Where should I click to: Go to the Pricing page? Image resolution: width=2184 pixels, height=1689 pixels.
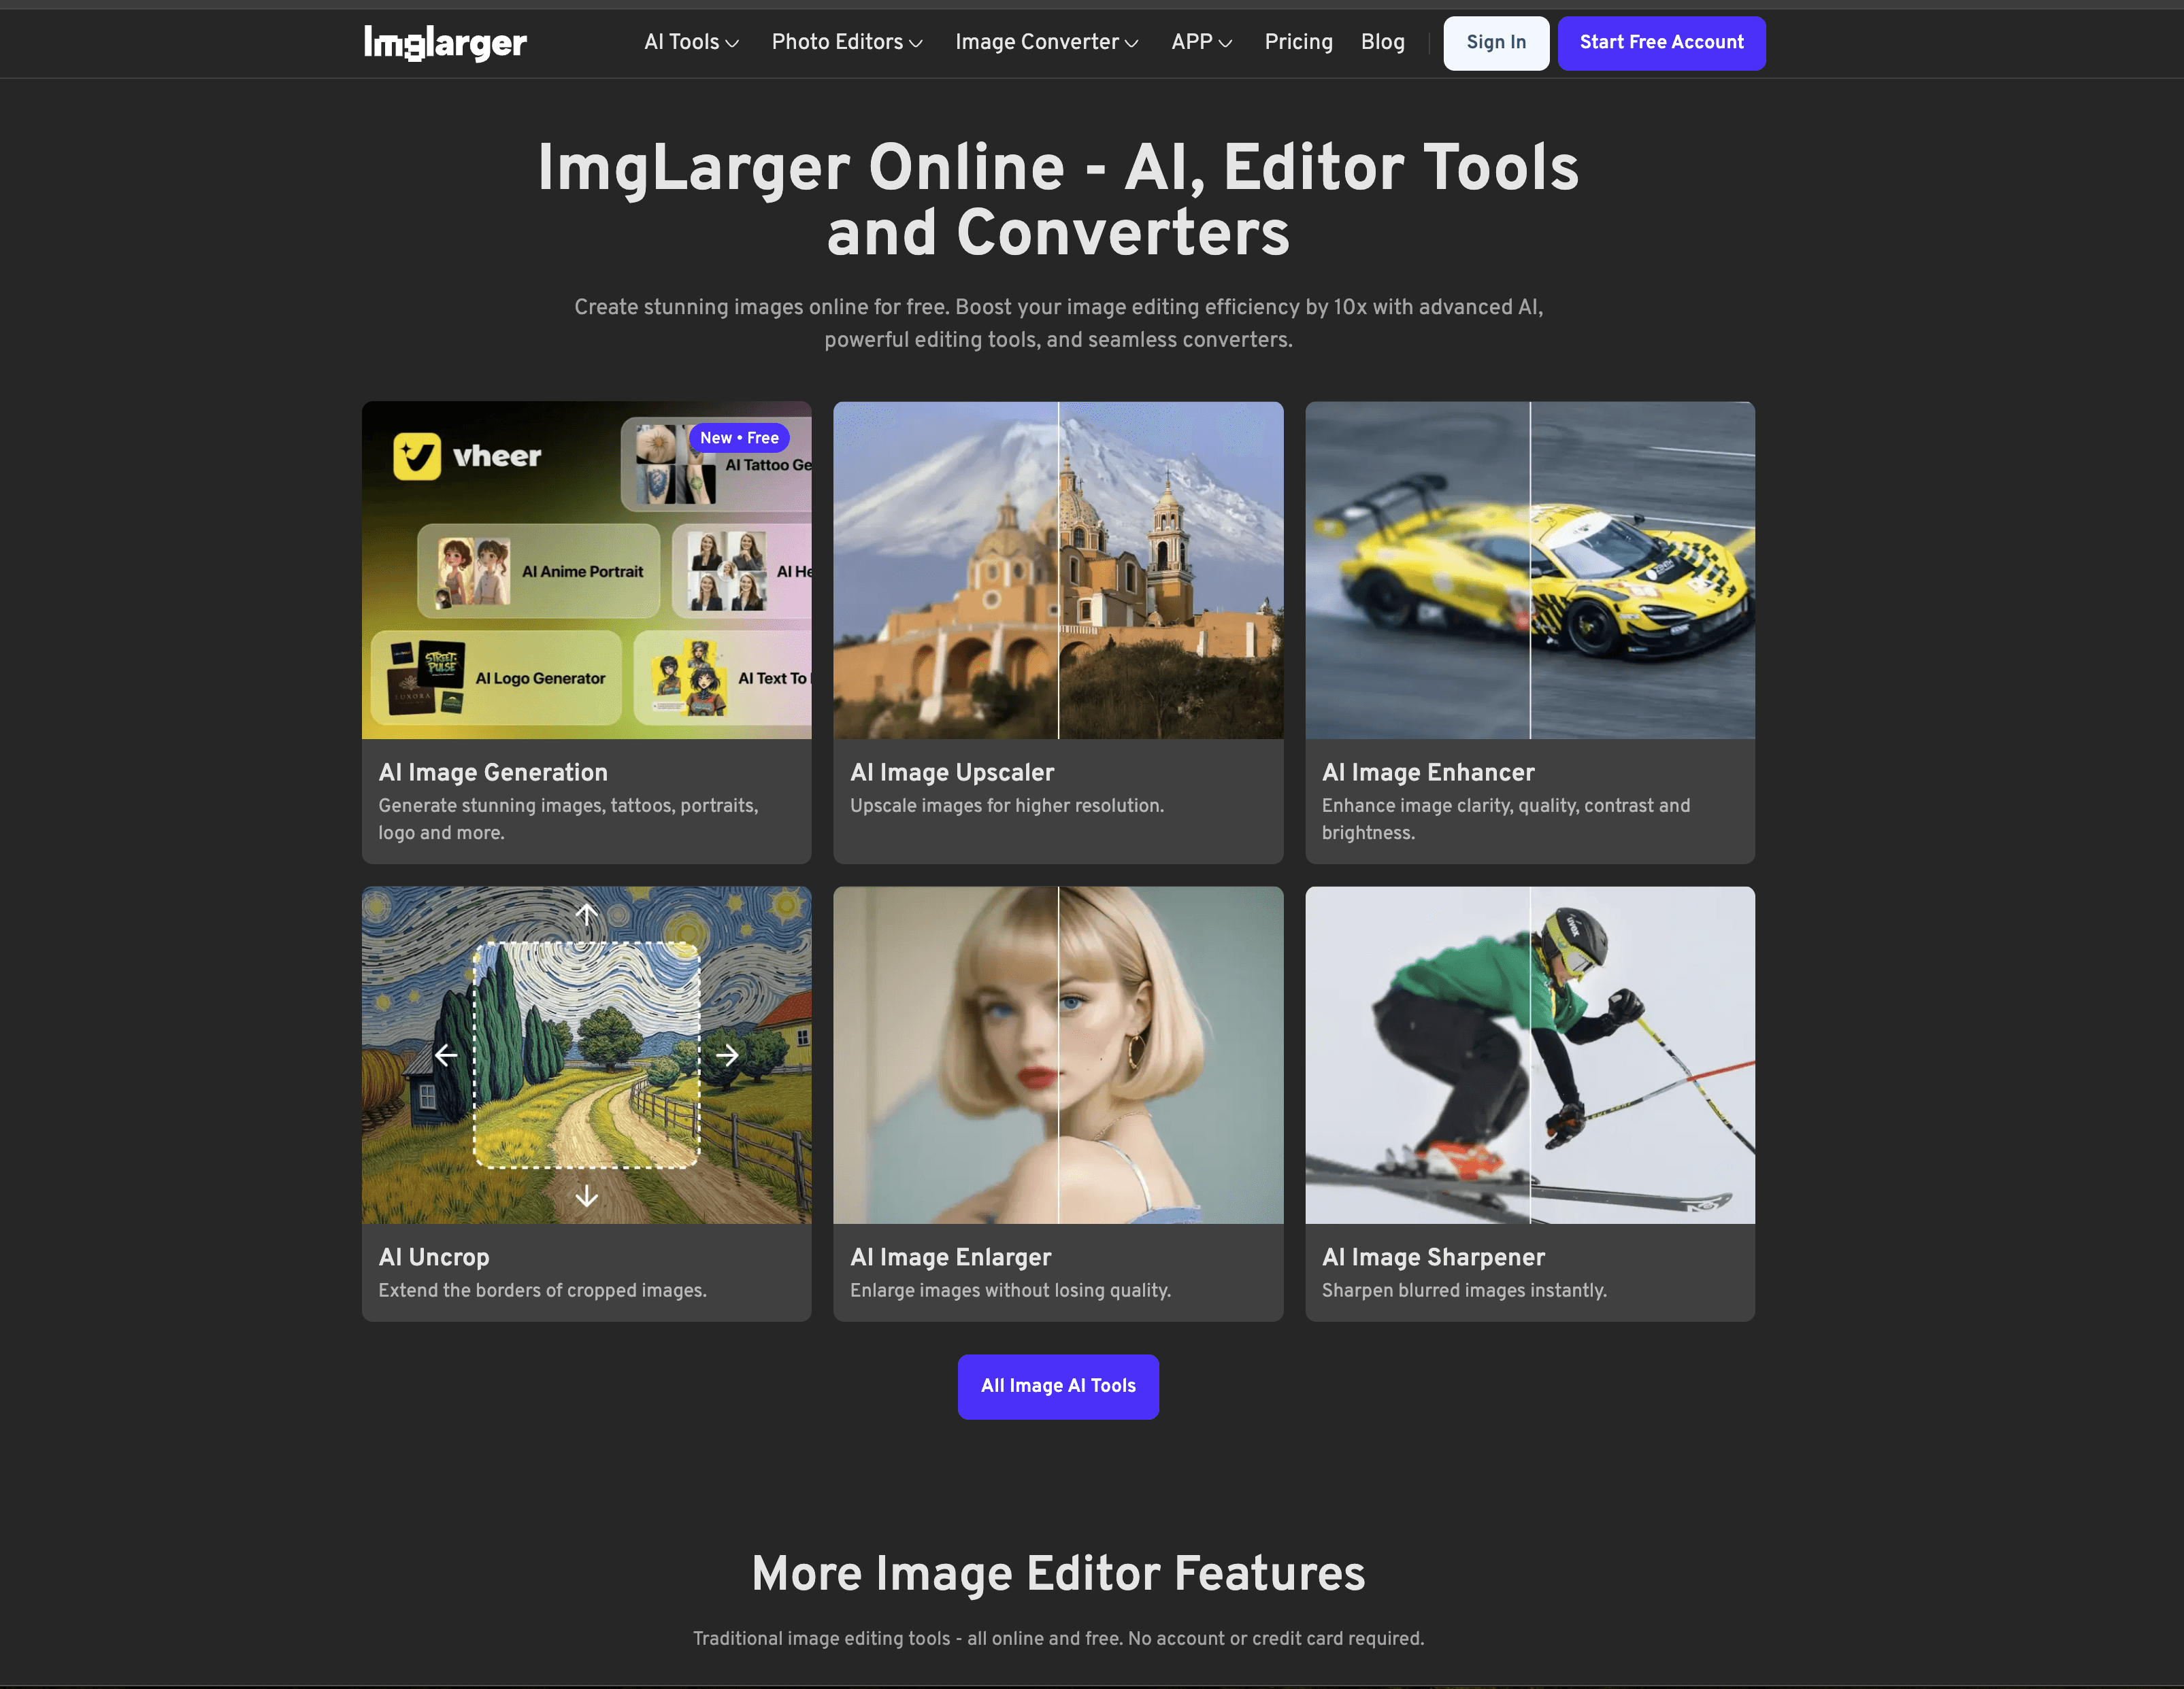[1298, 43]
